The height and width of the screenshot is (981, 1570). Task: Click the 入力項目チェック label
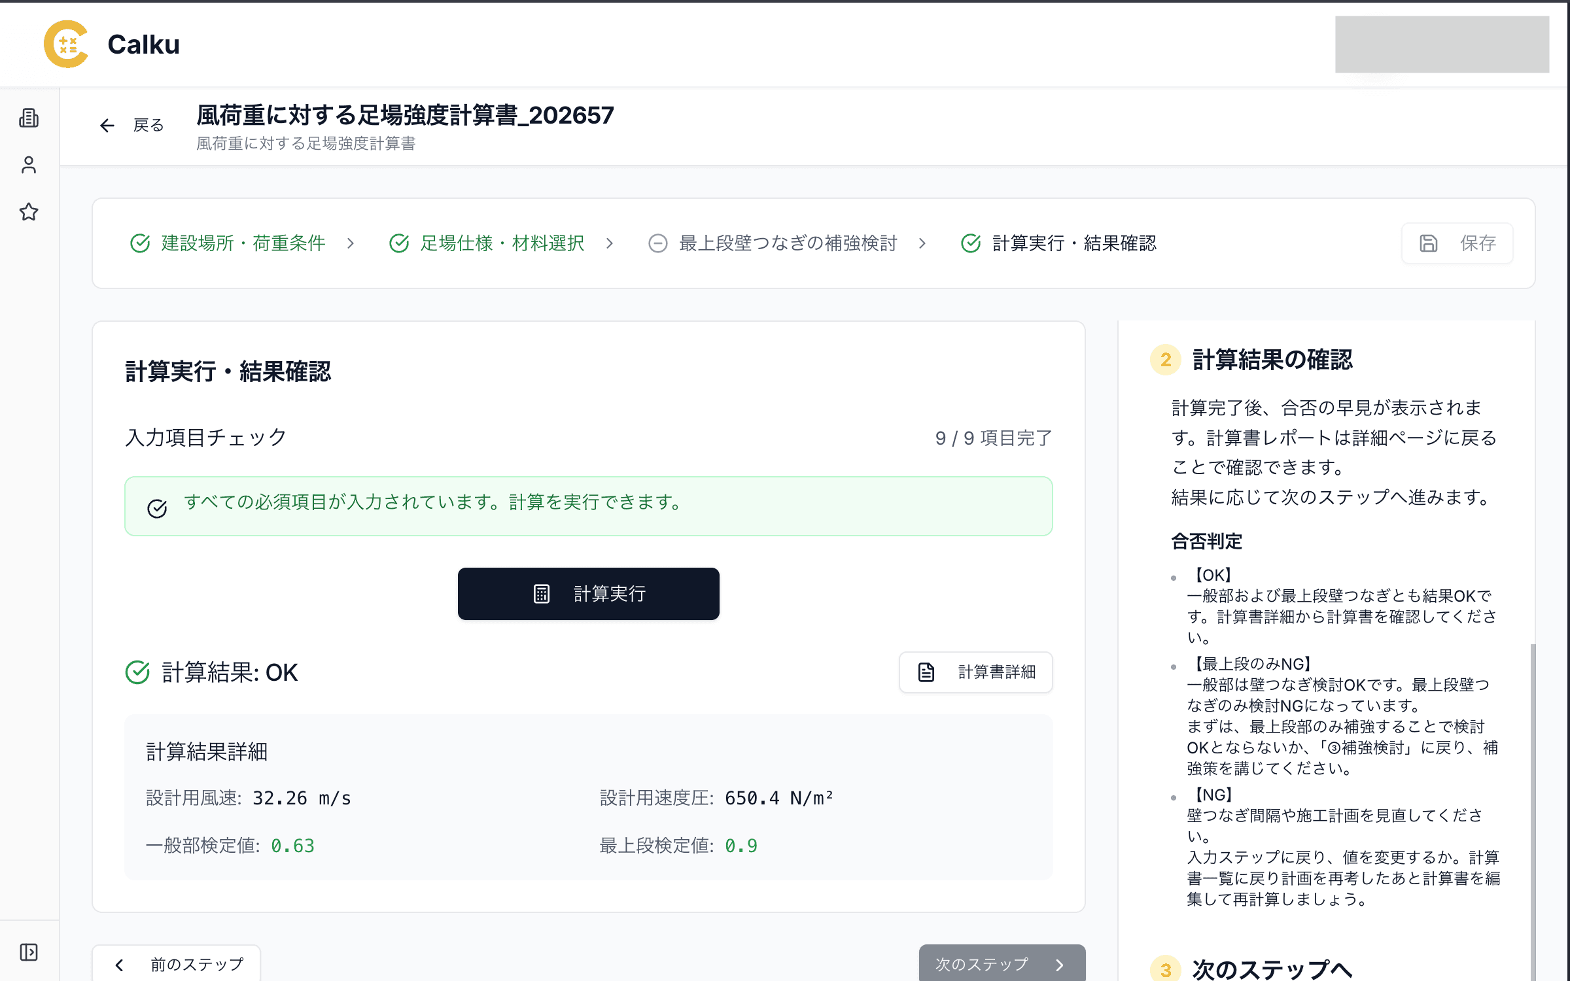205,437
